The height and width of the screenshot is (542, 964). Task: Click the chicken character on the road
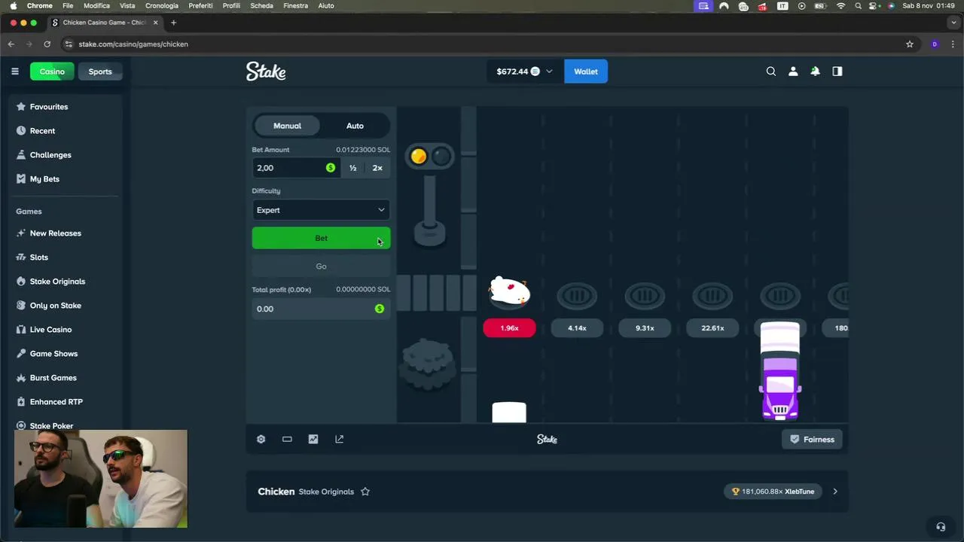tap(510, 291)
